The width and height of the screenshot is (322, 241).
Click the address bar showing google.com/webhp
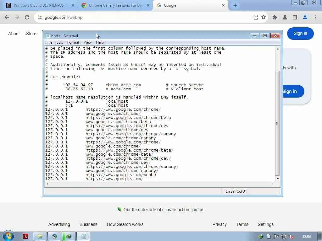(x=144, y=18)
